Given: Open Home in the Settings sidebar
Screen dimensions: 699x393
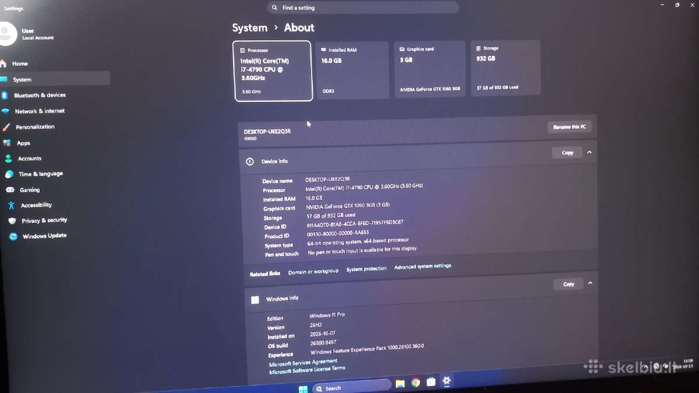Looking at the screenshot, I should (x=20, y=63).
